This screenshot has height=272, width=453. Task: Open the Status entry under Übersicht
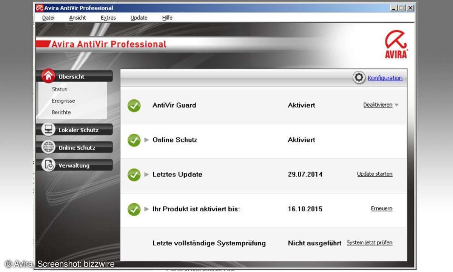[59, 90]
